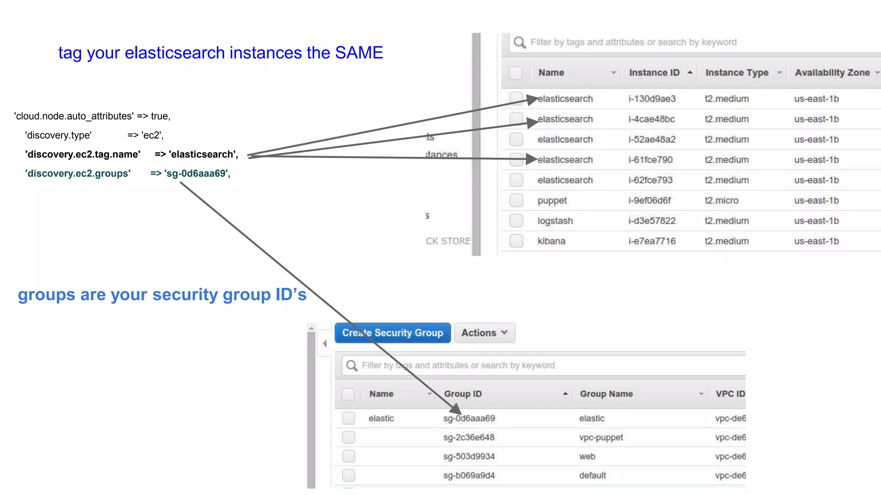Click the kibana instance name

pos(551,241)
